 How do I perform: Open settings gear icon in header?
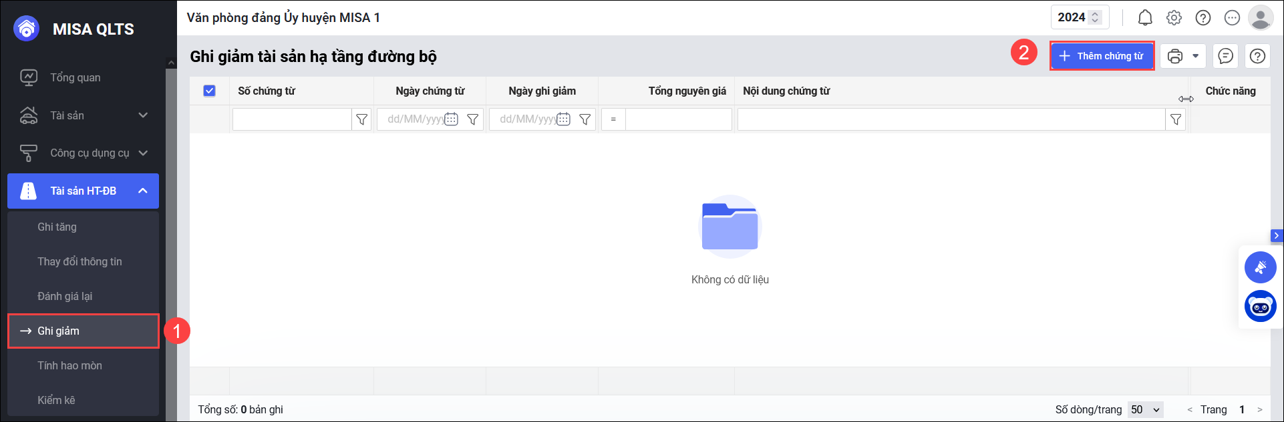pos(1174,18)
